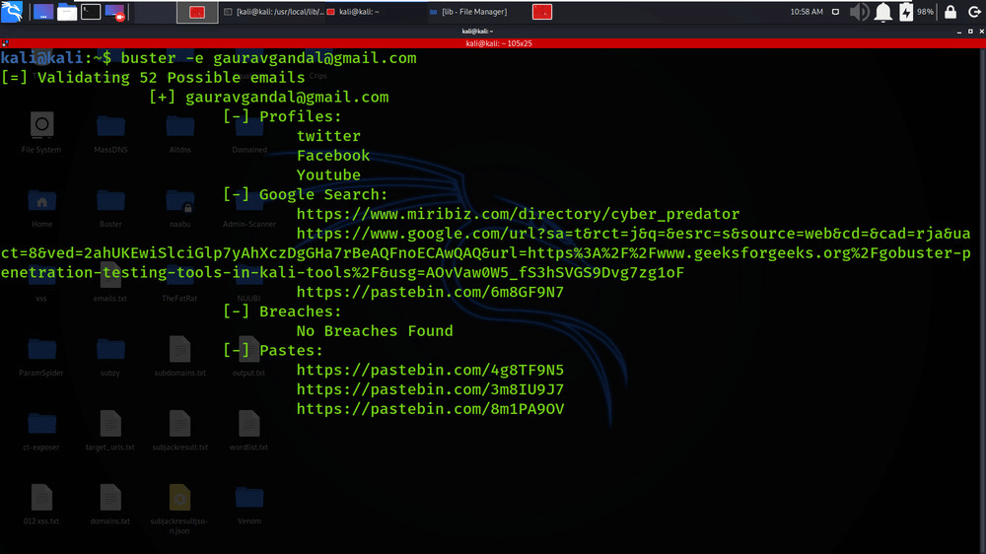Image resolution: width=986 pixels, height=554 pixels.
Task: Click the show desktop panel launcher
Action: (43, 12)
